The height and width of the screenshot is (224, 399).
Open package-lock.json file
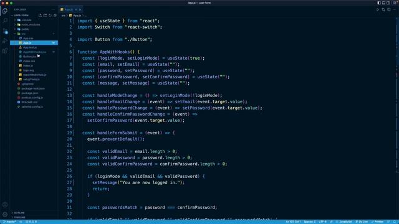pyautogui.click(x=34, y=88)
